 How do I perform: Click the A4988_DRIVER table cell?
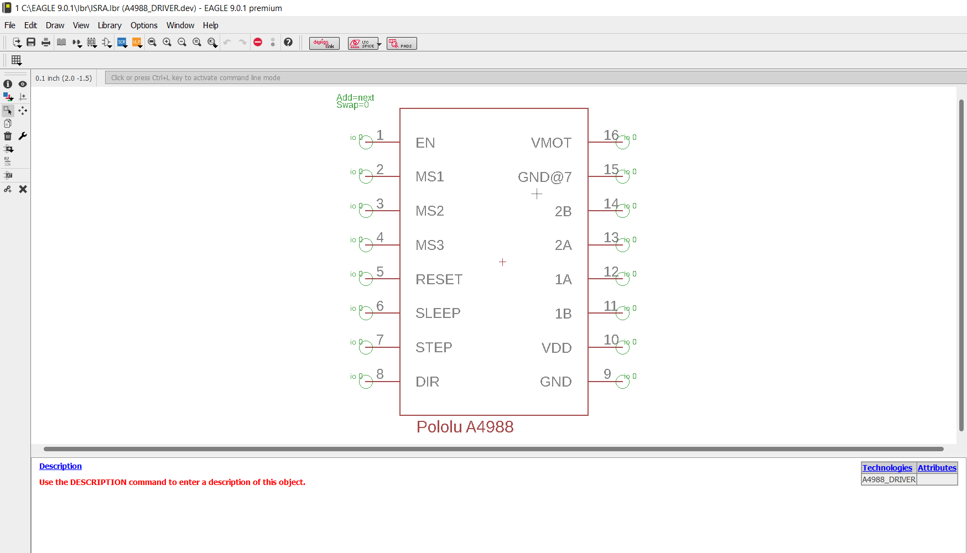tap(889, 479)
